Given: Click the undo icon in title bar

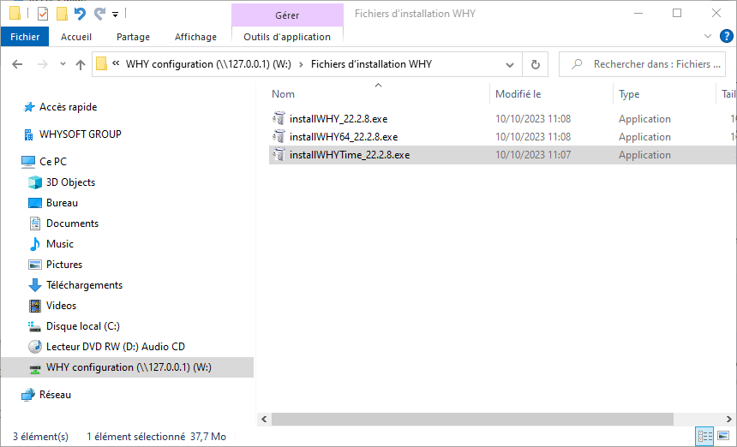Looking at the screenshot, I should point(81,14).
